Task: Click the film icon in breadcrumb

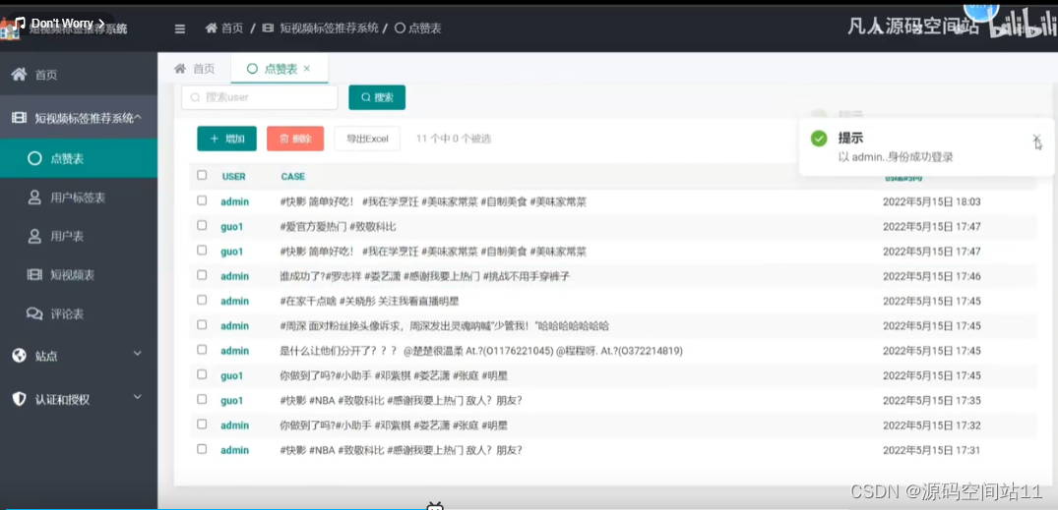Action: 268,28
